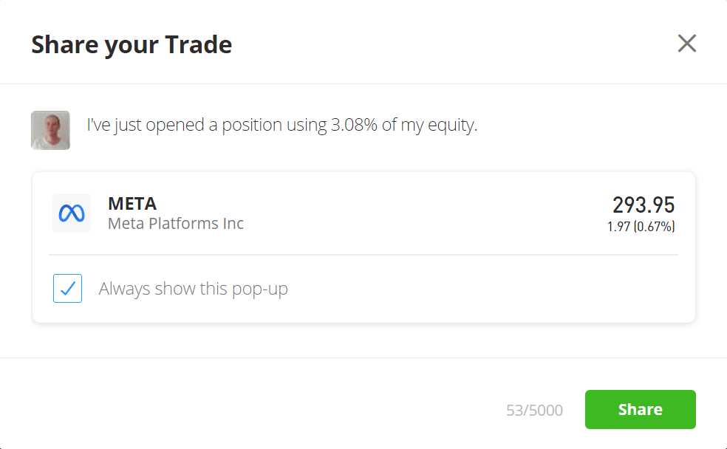Click the 1.97 (0.67%) price change
The height and width of the screenshot is (449, 727).
point(641,227)
